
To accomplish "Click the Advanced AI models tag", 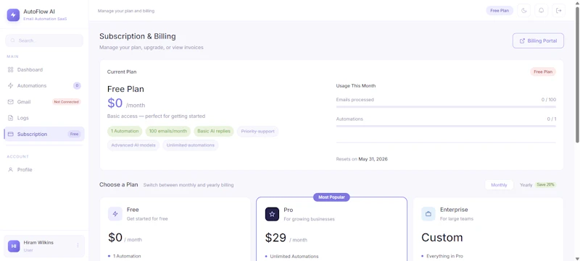I will pos(133,145).
